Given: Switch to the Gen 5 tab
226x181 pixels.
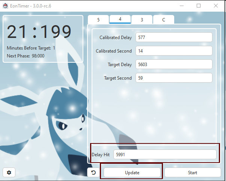Looking at the screenshot, I should pos(98,20).
